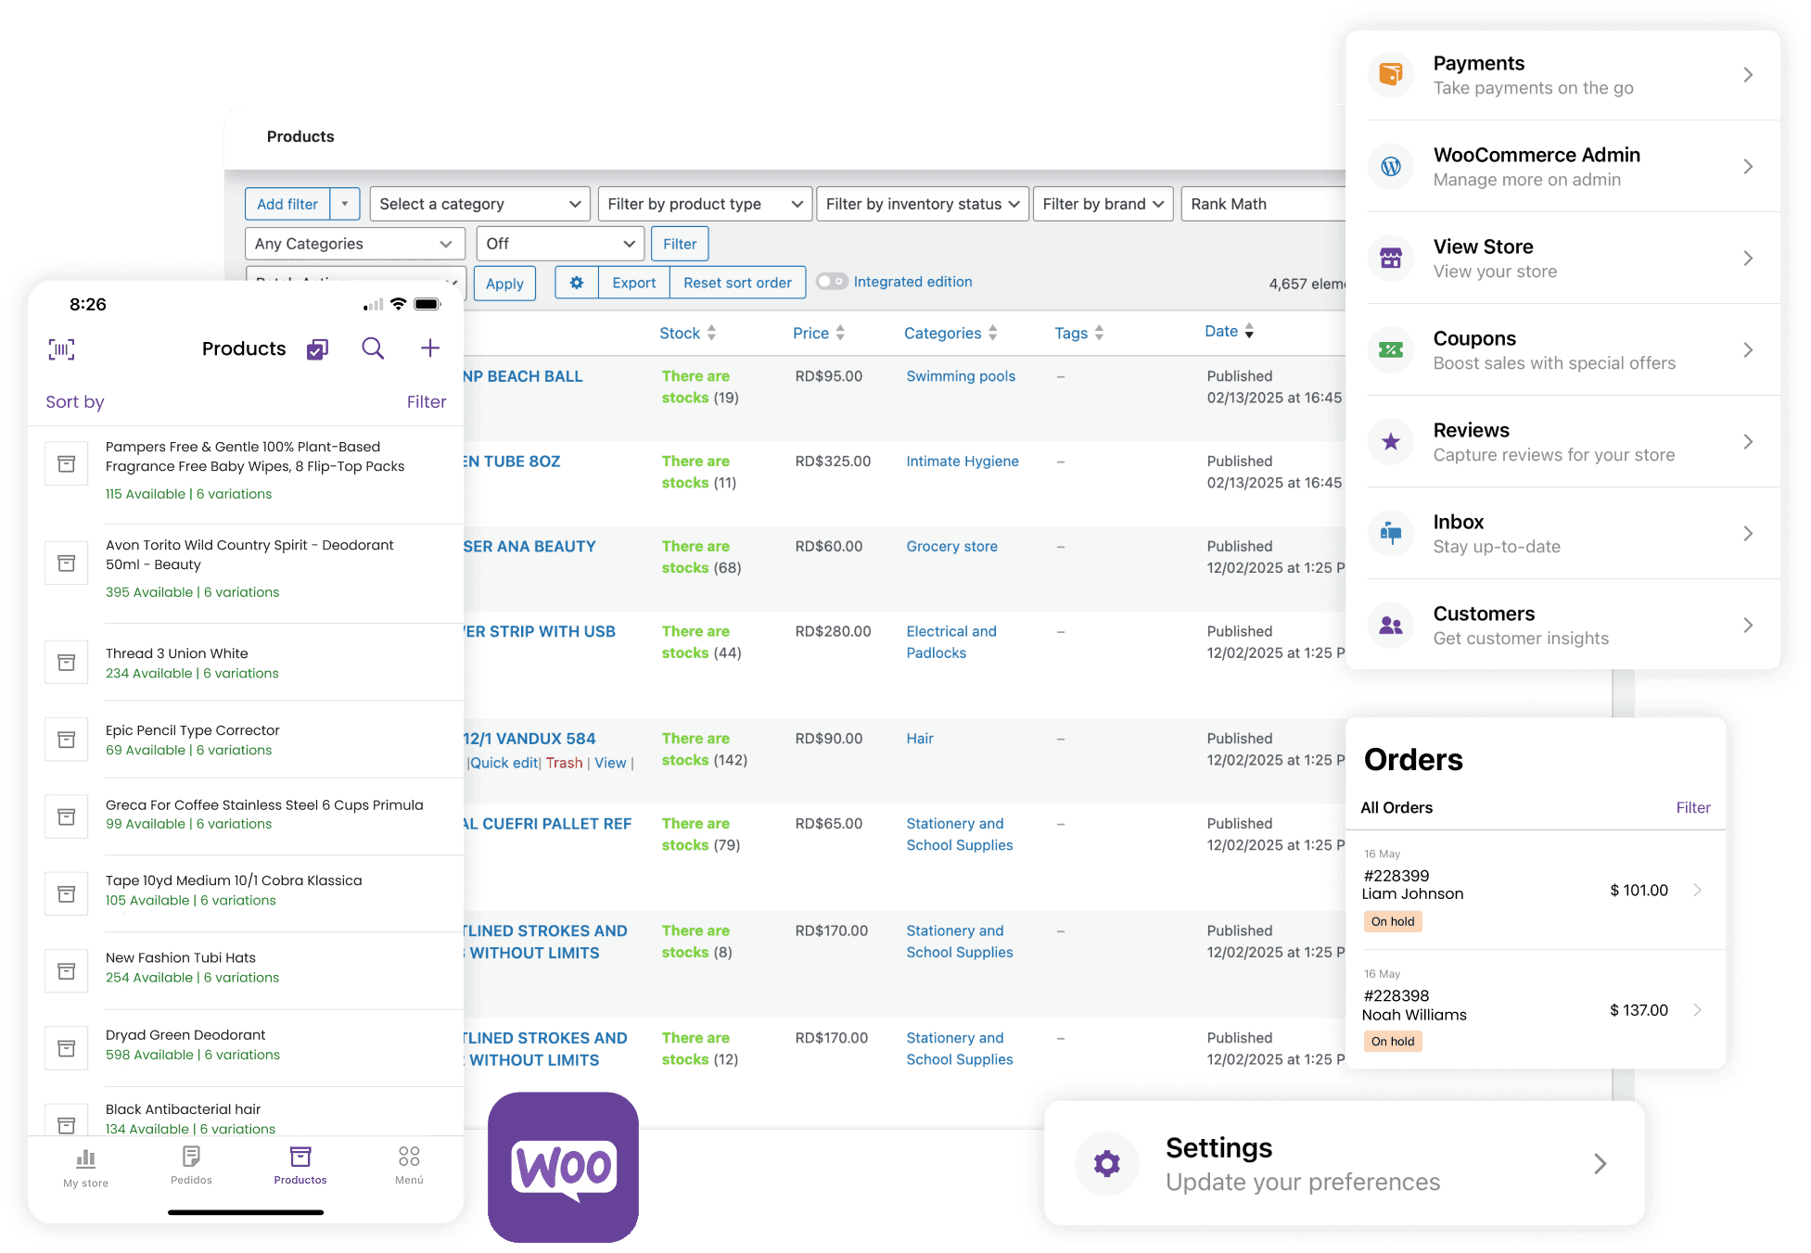Switch to the Menú tab

(x=409, y=1166)
